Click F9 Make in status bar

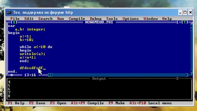117,103
